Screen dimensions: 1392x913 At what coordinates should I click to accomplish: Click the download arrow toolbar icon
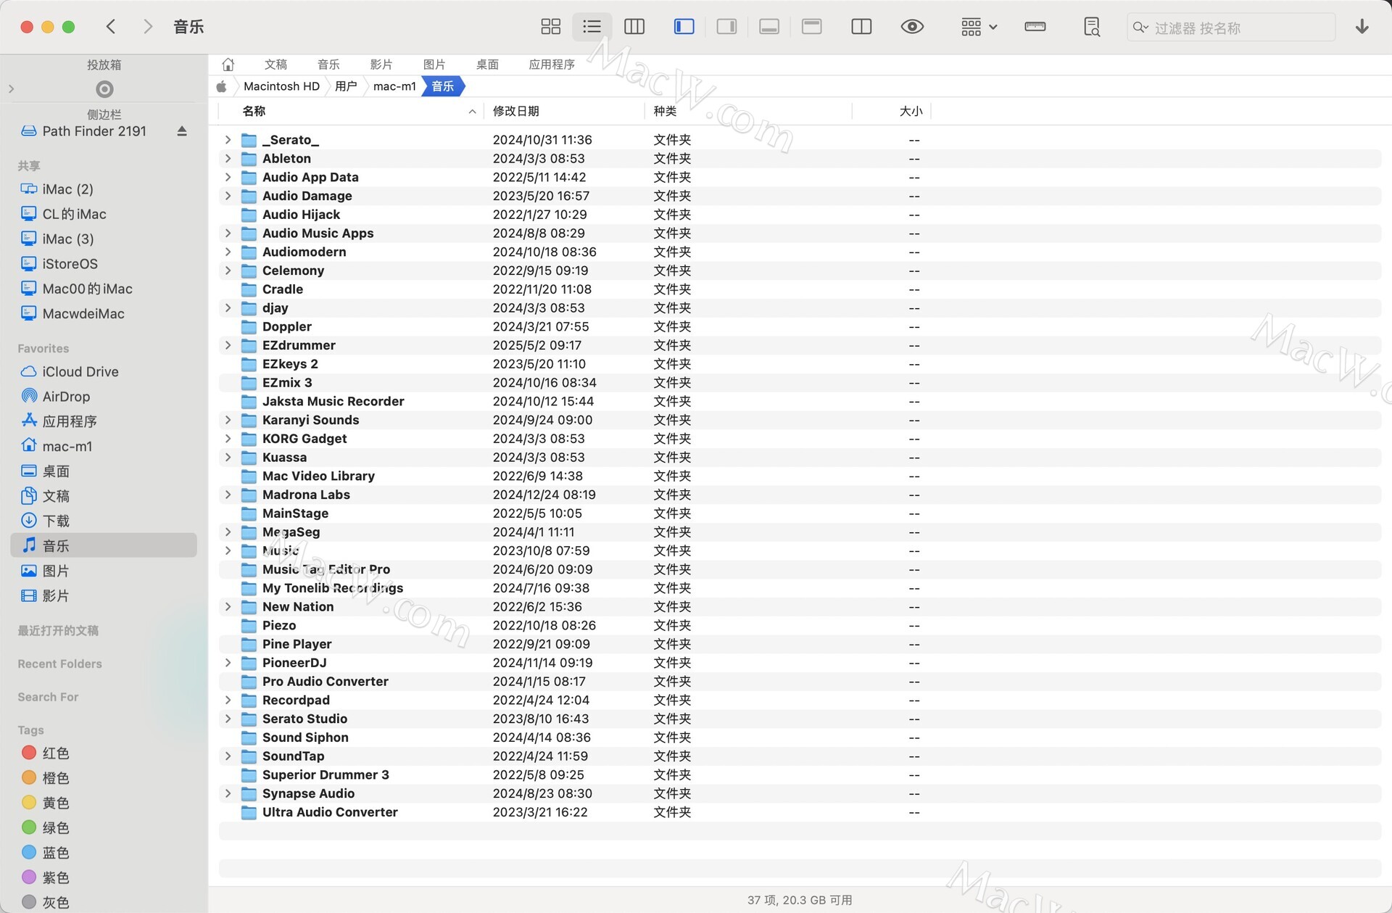coord(1362,27)
